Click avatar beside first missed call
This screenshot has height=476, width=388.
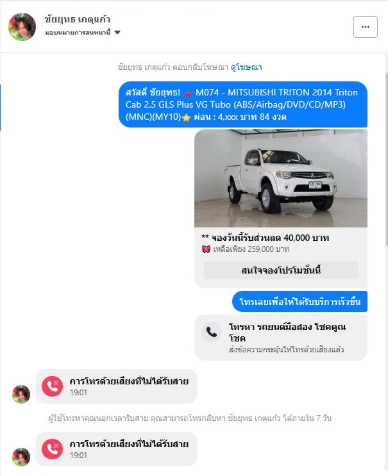tap(21, 394)
